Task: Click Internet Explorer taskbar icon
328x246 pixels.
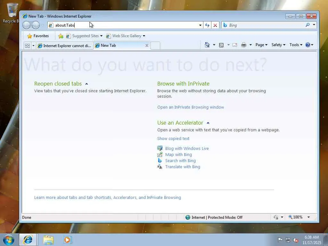Action: pos(28,240)
